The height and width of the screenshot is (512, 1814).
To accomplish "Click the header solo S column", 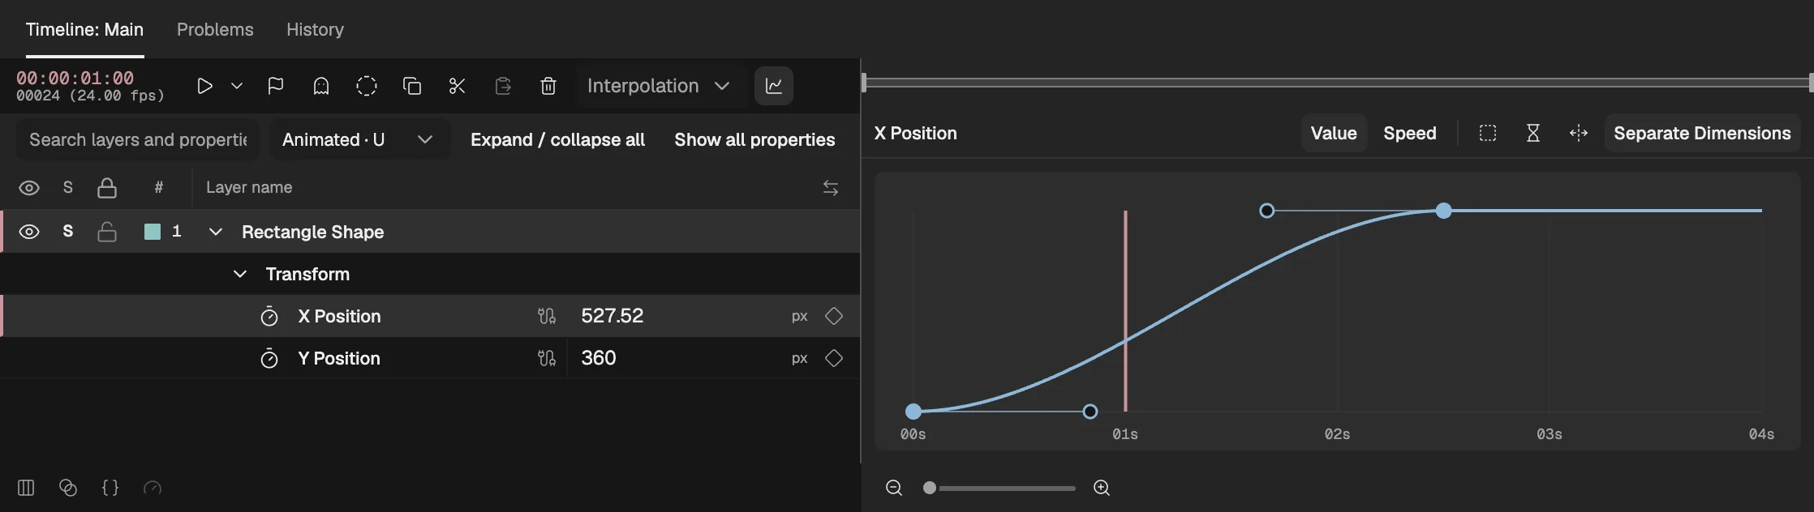I will tap(68, 188).
